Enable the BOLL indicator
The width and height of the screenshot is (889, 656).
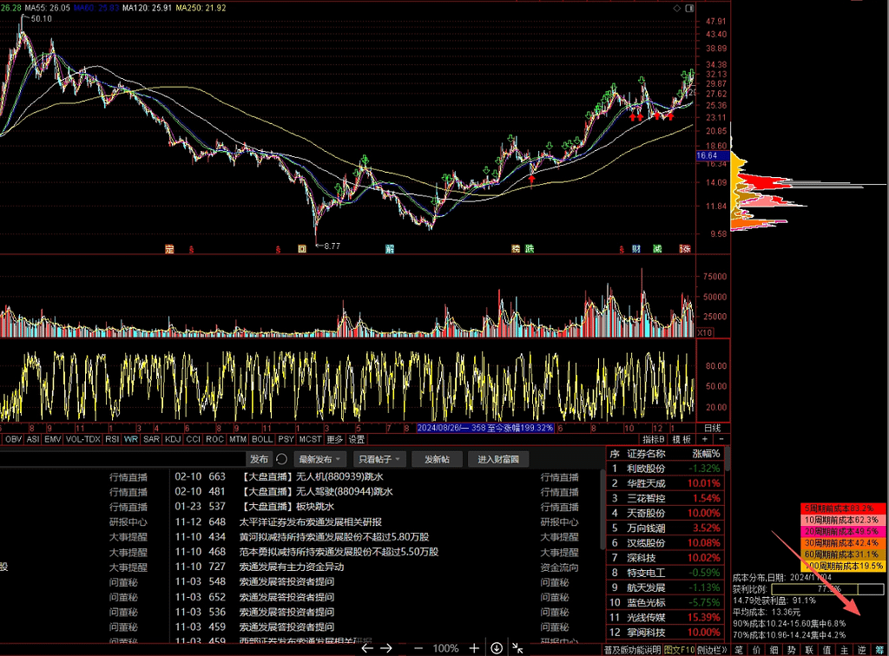[262, 440]
